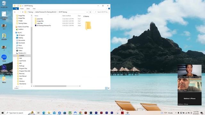205x115 pixels.
Task: Click the Zoom shortcut on the desktop
Action: tap(4, 58)
